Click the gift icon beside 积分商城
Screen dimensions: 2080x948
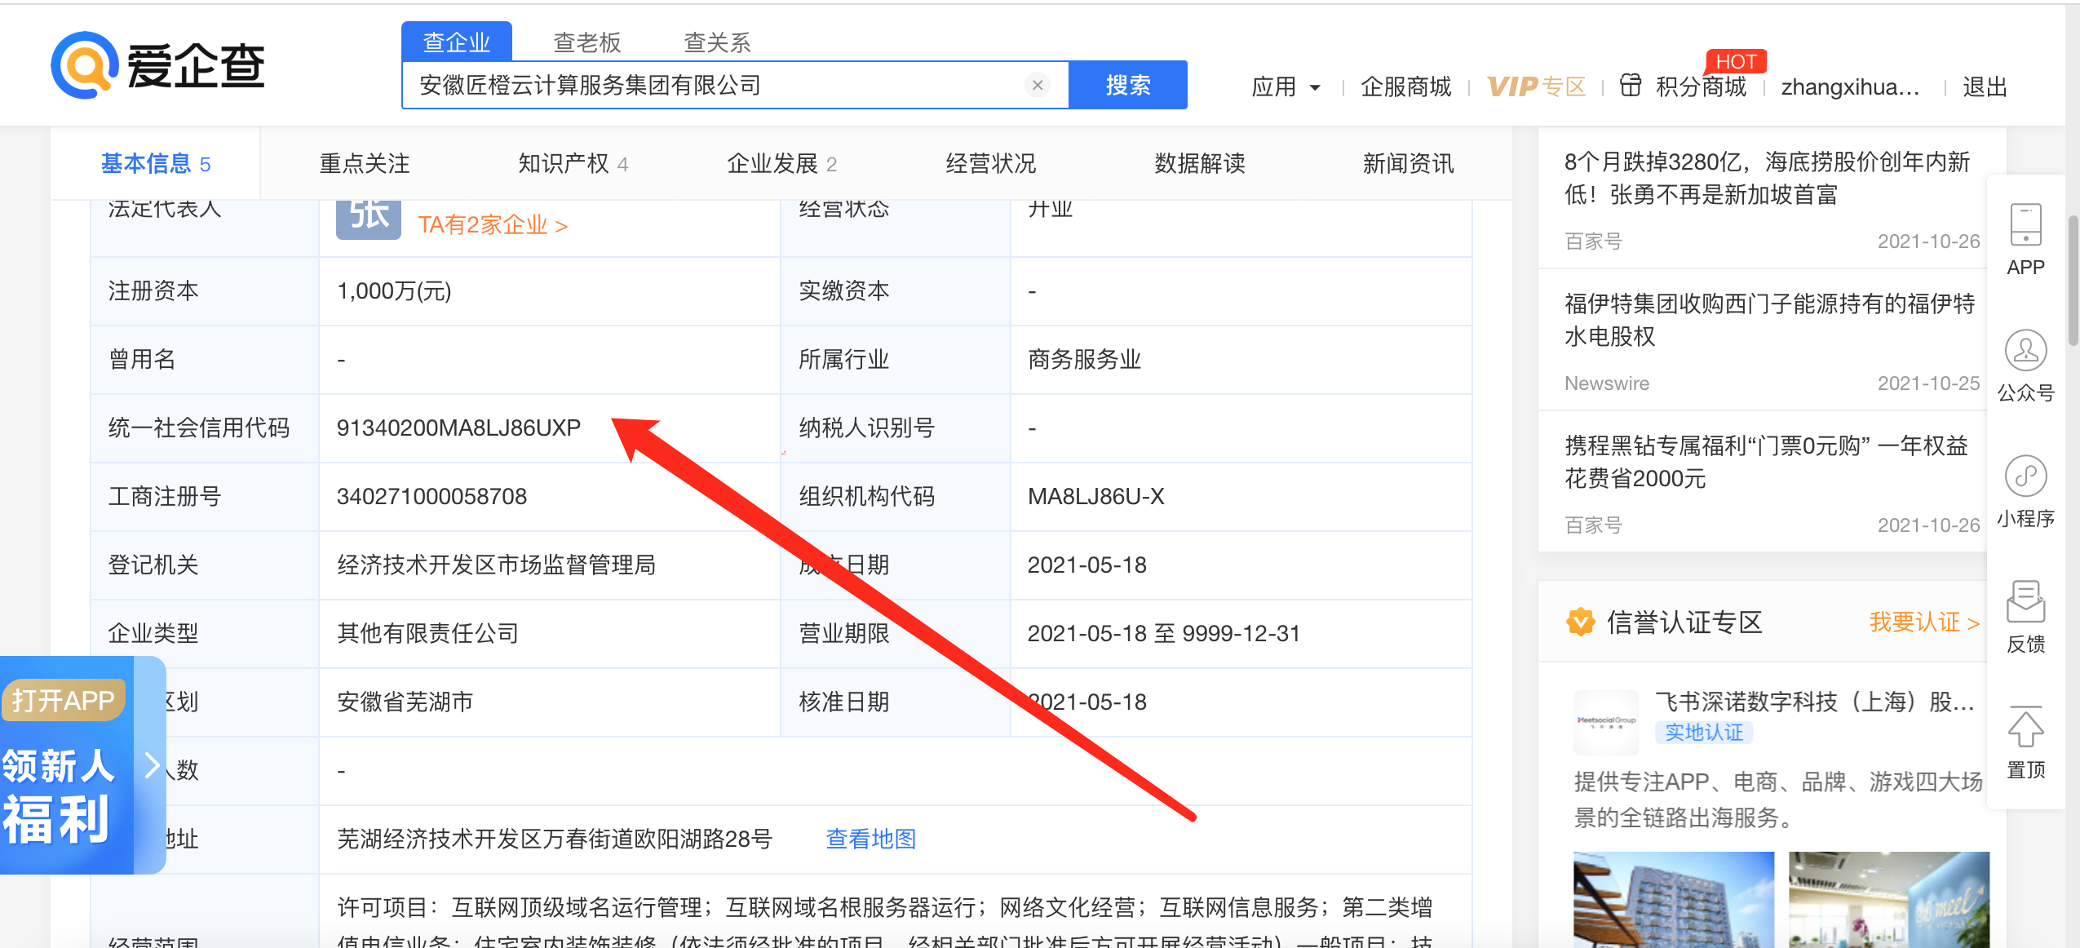(x=1630, y=85)
